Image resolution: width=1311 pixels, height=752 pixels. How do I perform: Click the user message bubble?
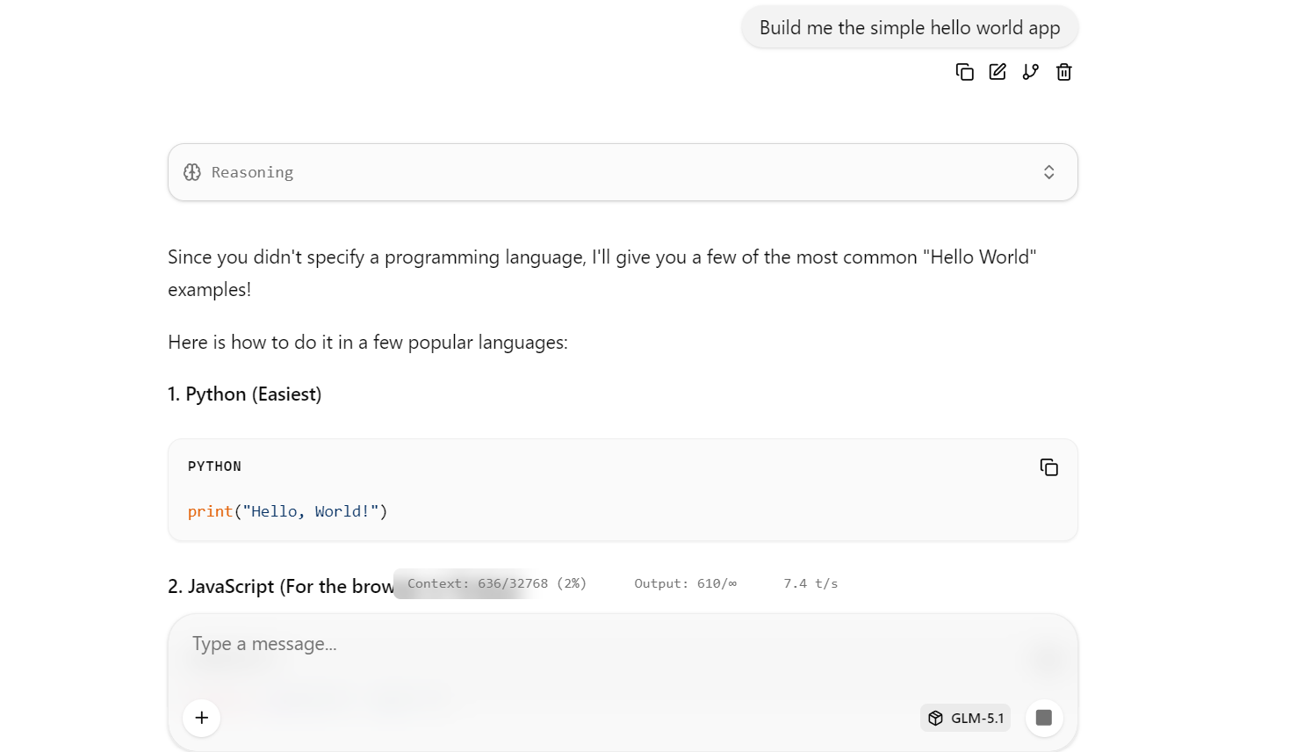click(x=910, y=28)
